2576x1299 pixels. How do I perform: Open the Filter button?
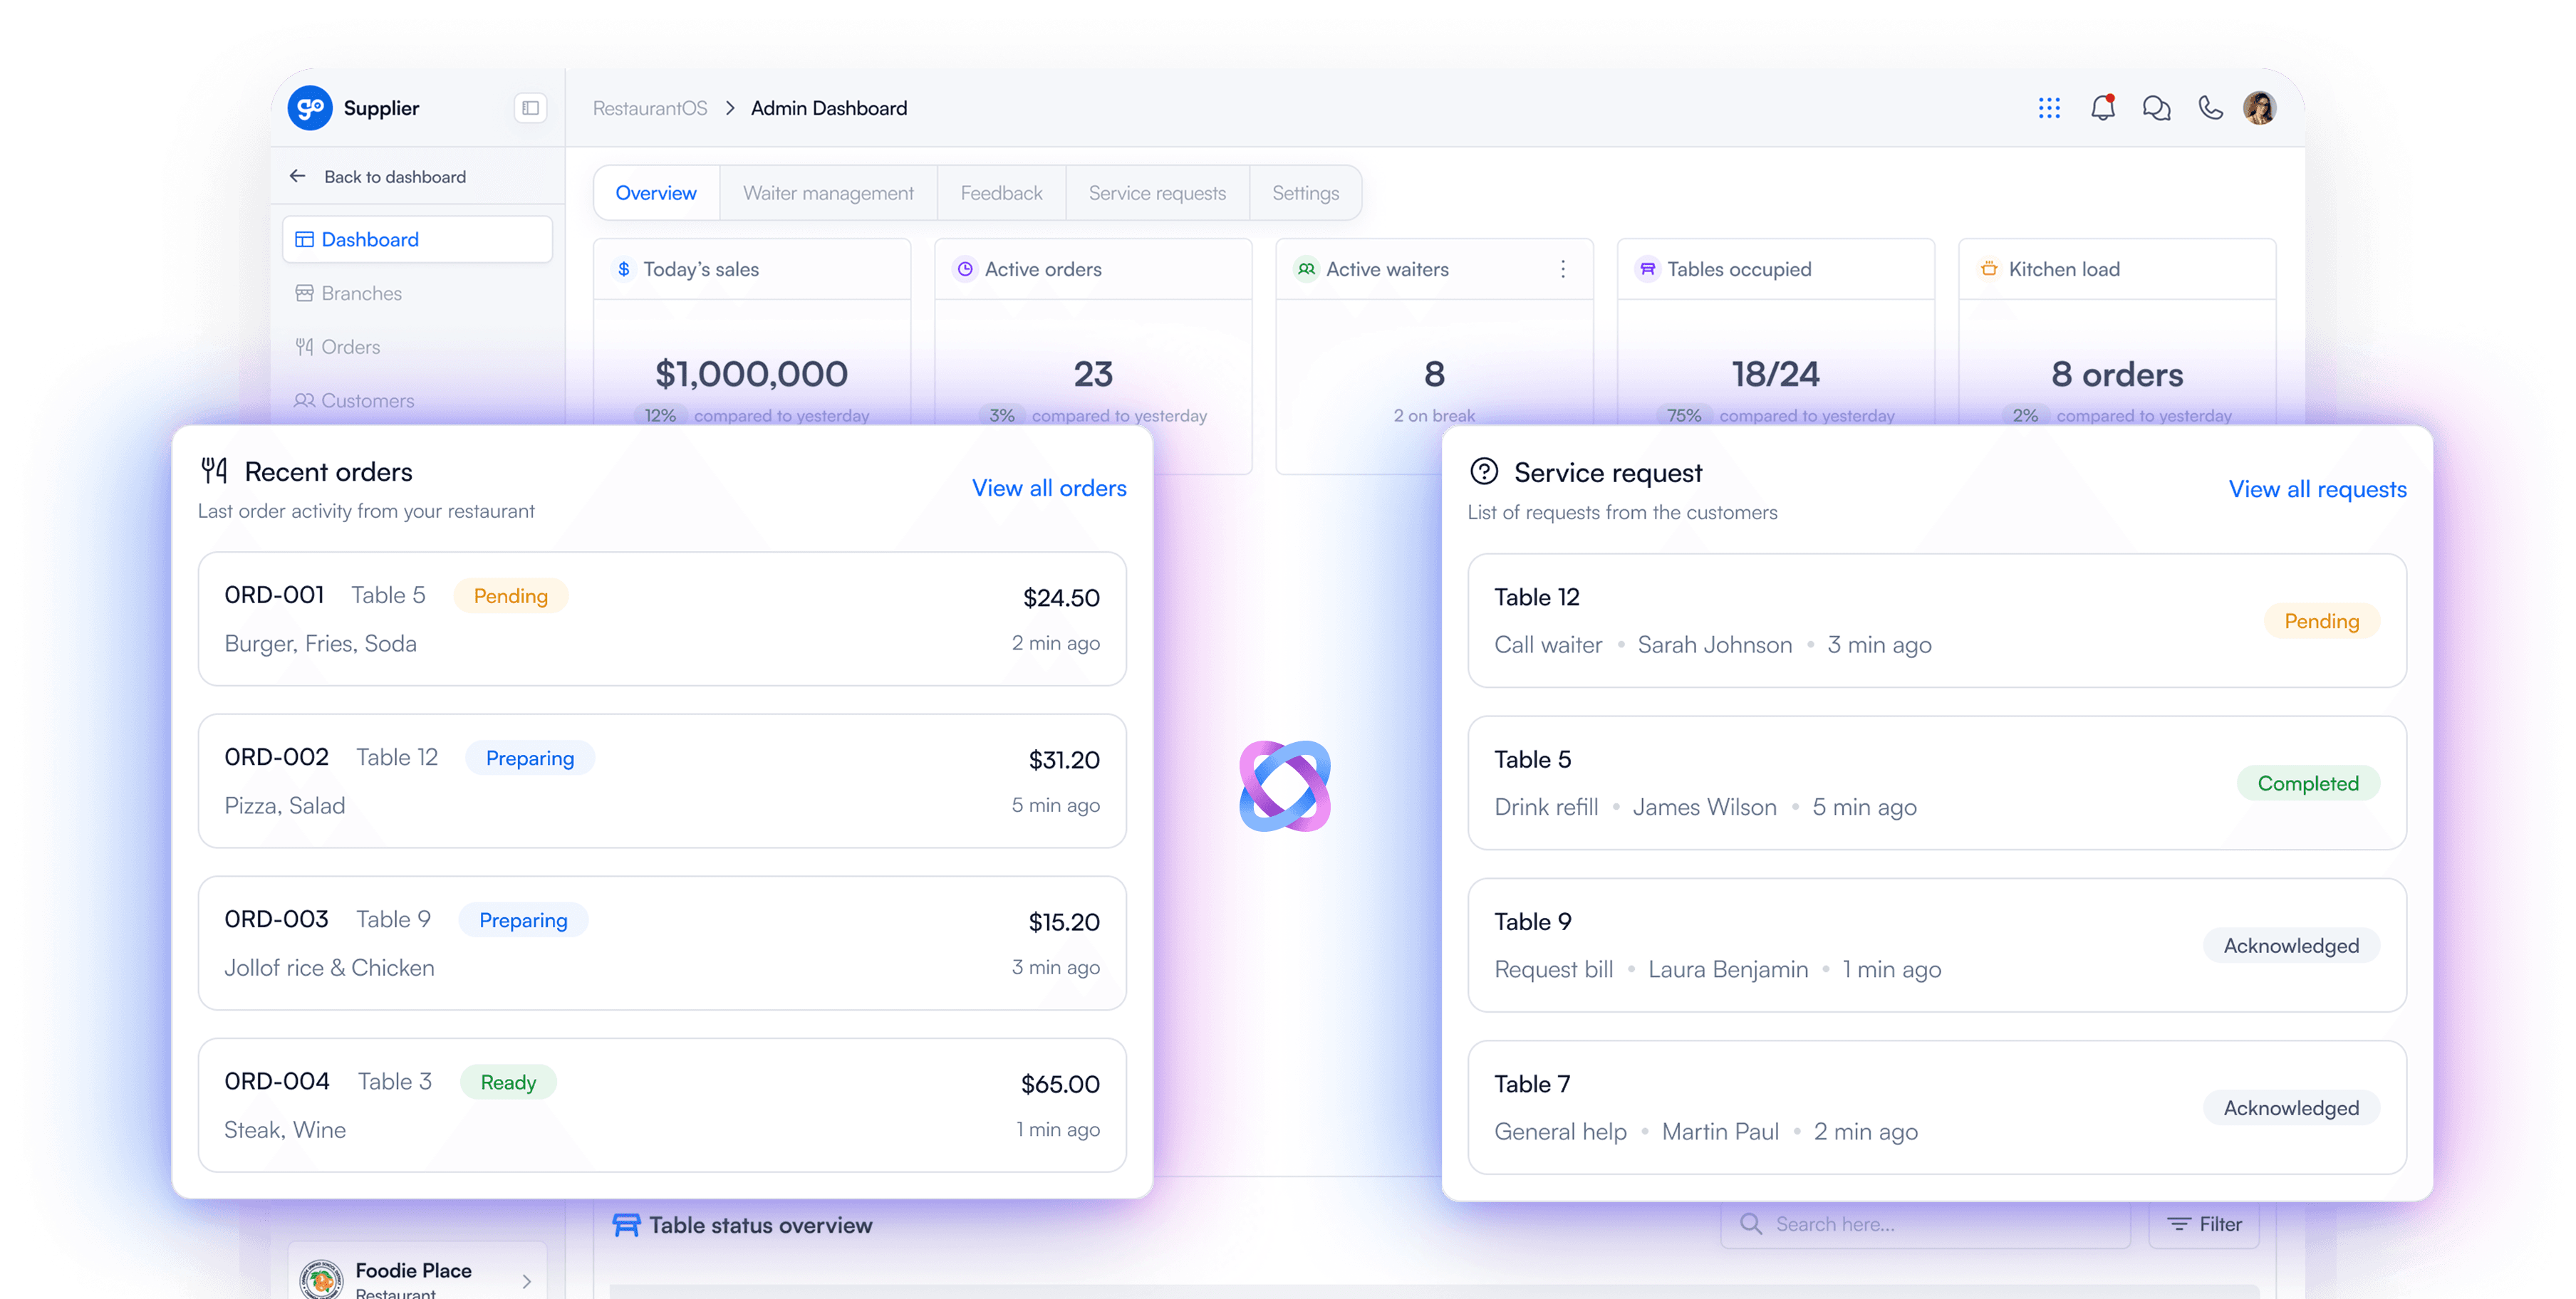tap(2204, 1224)
